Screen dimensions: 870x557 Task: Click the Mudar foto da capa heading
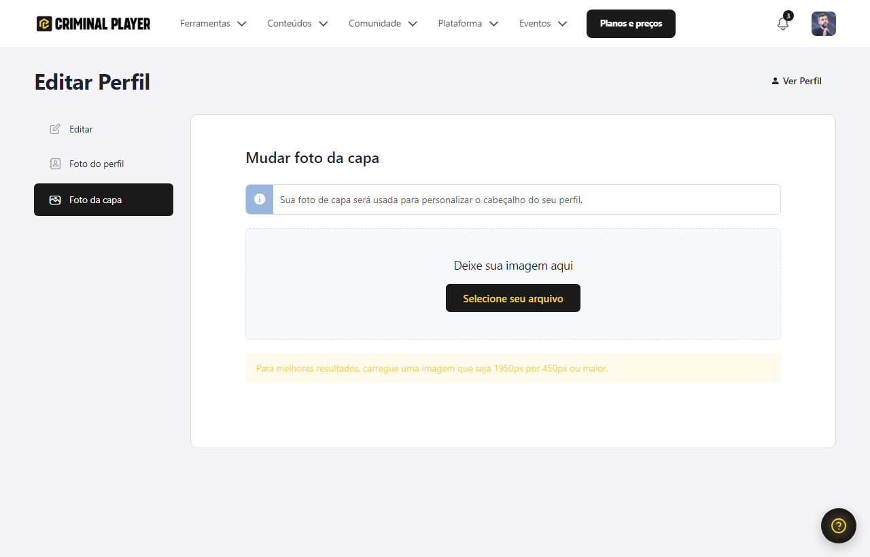(313, 158)
